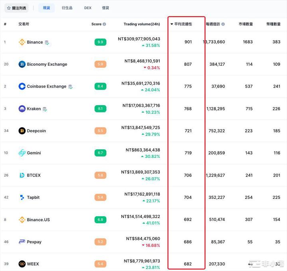Sort by # rank column header
Screen dimensions: 287x271
pyautogui.click(x=5, y=24)
